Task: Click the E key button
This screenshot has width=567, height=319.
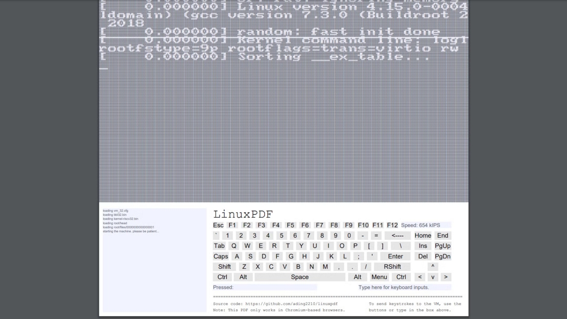Action: [x=261, y=246]
